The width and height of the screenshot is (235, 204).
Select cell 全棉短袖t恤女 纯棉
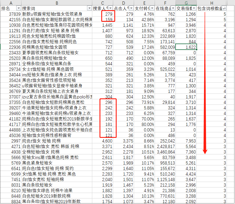click(57, 152)
